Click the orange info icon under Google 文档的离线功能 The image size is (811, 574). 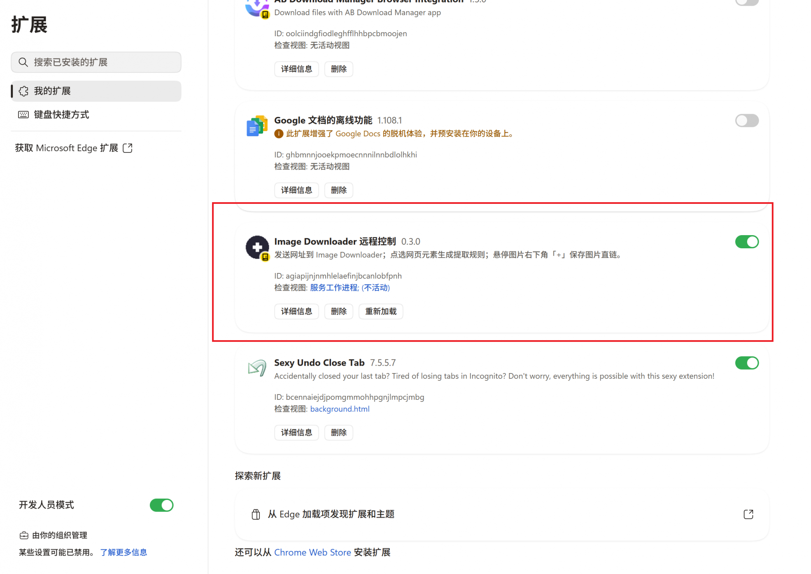tap(279, 134)
